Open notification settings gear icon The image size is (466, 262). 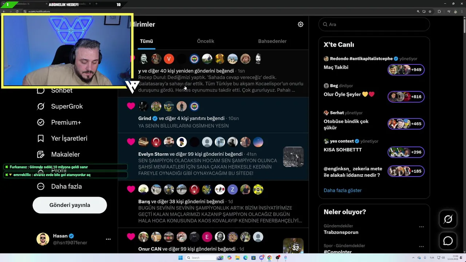tap(300, 24)
